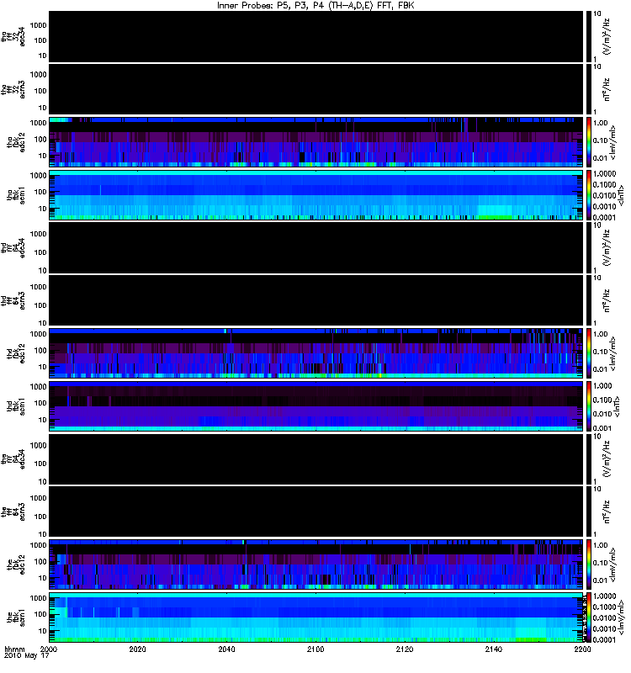Image resolution: width=631 pixels, height=673 pixels.
Task: Click the the fbk edc12 rainbow color bar
Action: (x=588, y=564)
